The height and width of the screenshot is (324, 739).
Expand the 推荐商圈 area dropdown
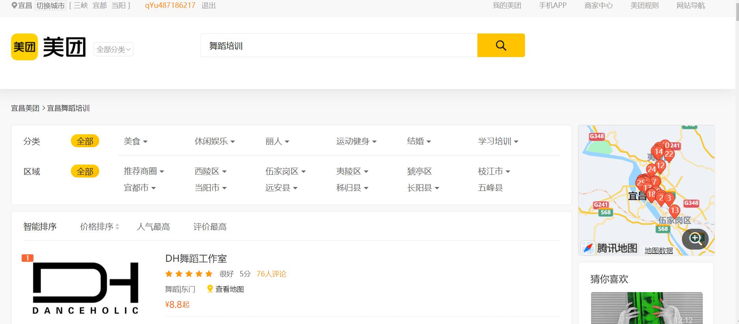click(144, 171)
